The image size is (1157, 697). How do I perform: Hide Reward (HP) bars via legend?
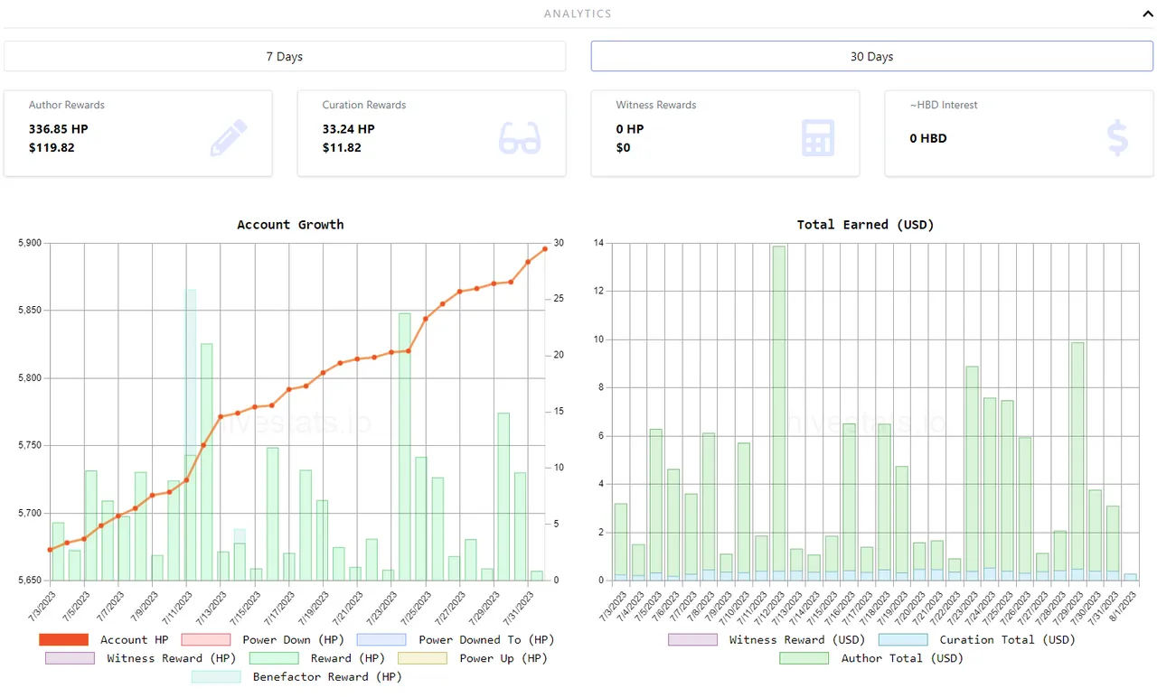274,658
